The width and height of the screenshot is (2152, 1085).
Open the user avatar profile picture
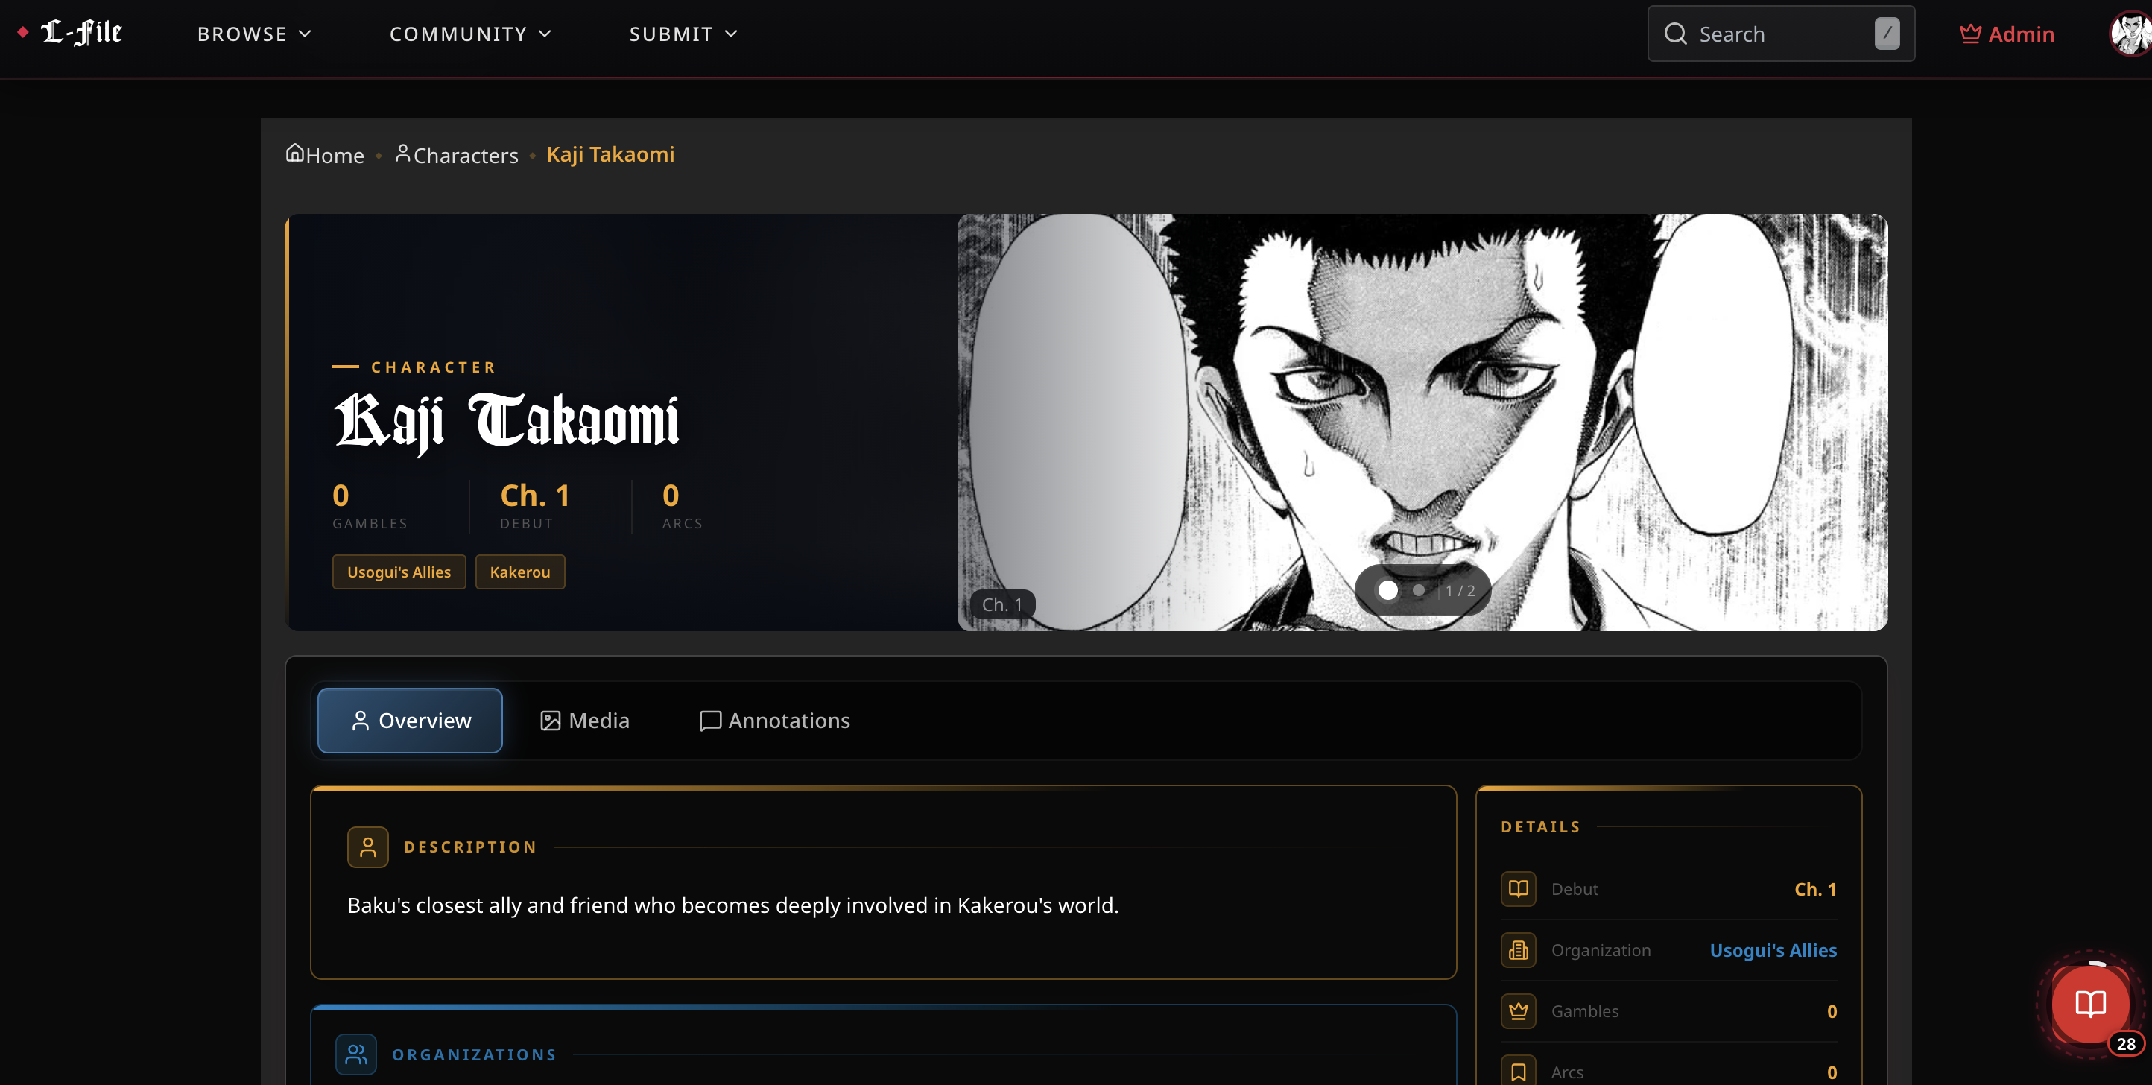pos(2130,34)
